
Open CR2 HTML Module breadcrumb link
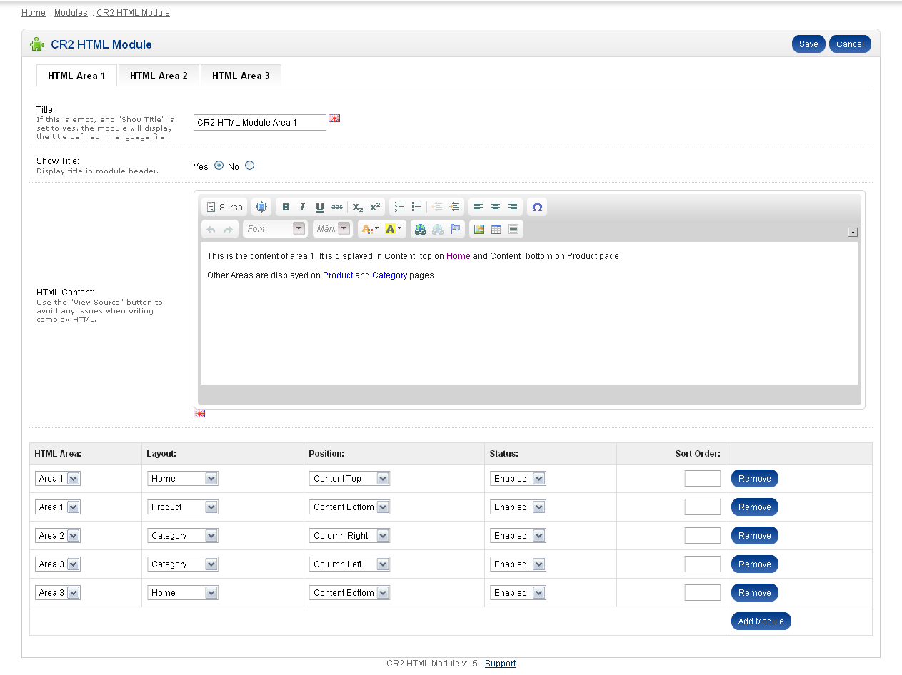point(133,13)
